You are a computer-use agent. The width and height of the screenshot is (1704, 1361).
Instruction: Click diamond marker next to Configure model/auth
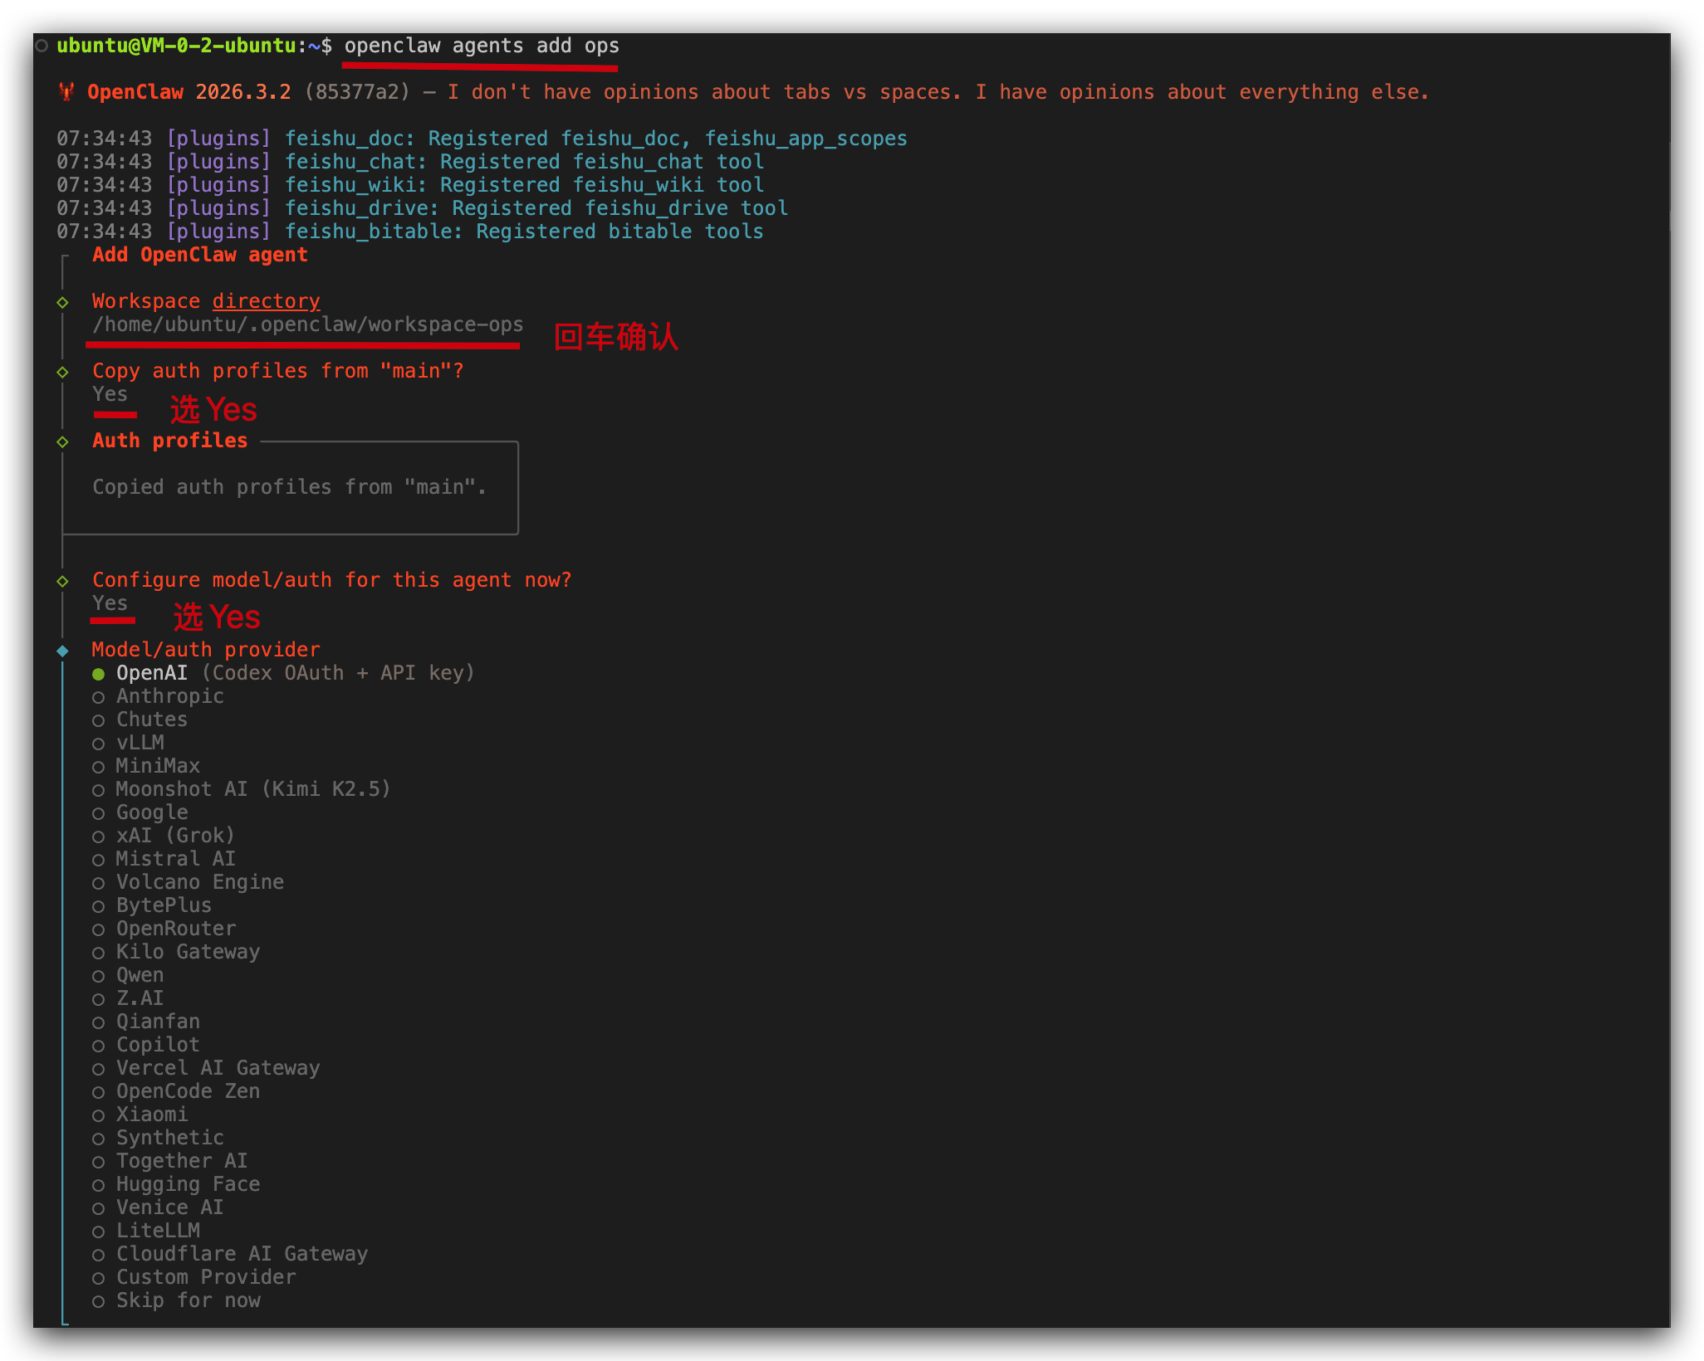coord(62,581)
